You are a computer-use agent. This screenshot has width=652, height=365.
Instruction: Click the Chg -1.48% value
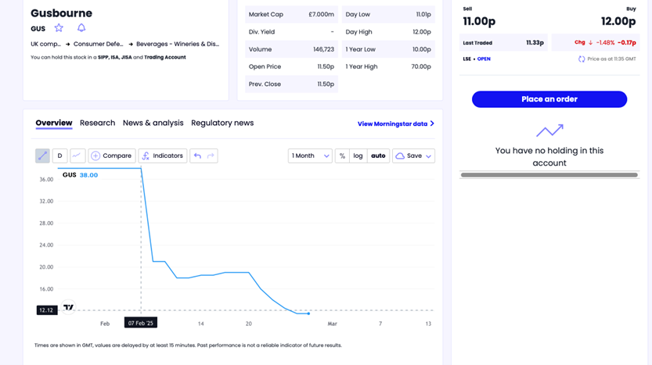pyautogui.click(x=605, y=42)
